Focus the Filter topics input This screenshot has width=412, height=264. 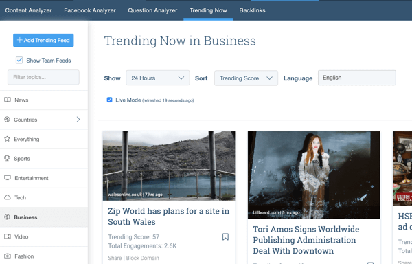click(x=43, y=77)
